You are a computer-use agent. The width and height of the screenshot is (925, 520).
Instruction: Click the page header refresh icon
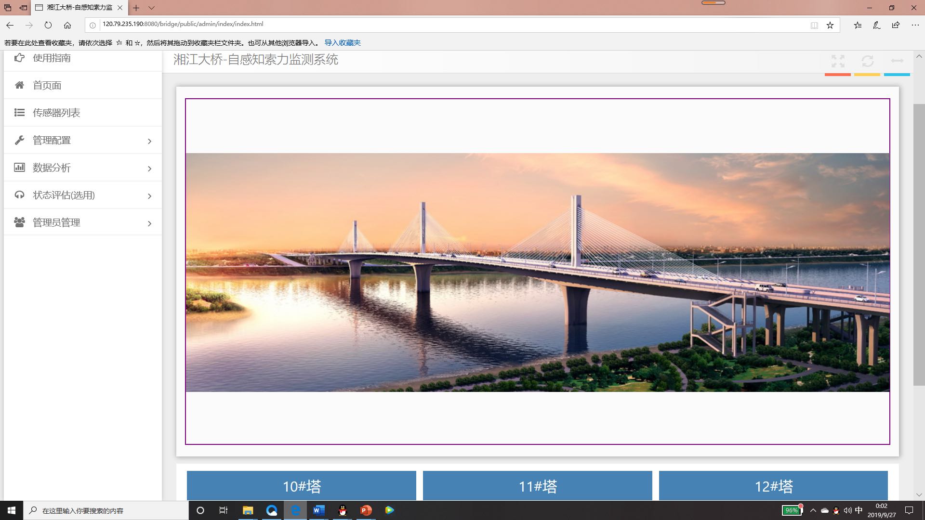tap(868, 61)
